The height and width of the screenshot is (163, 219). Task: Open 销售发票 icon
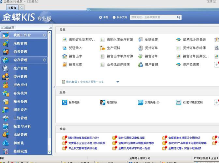64,64
